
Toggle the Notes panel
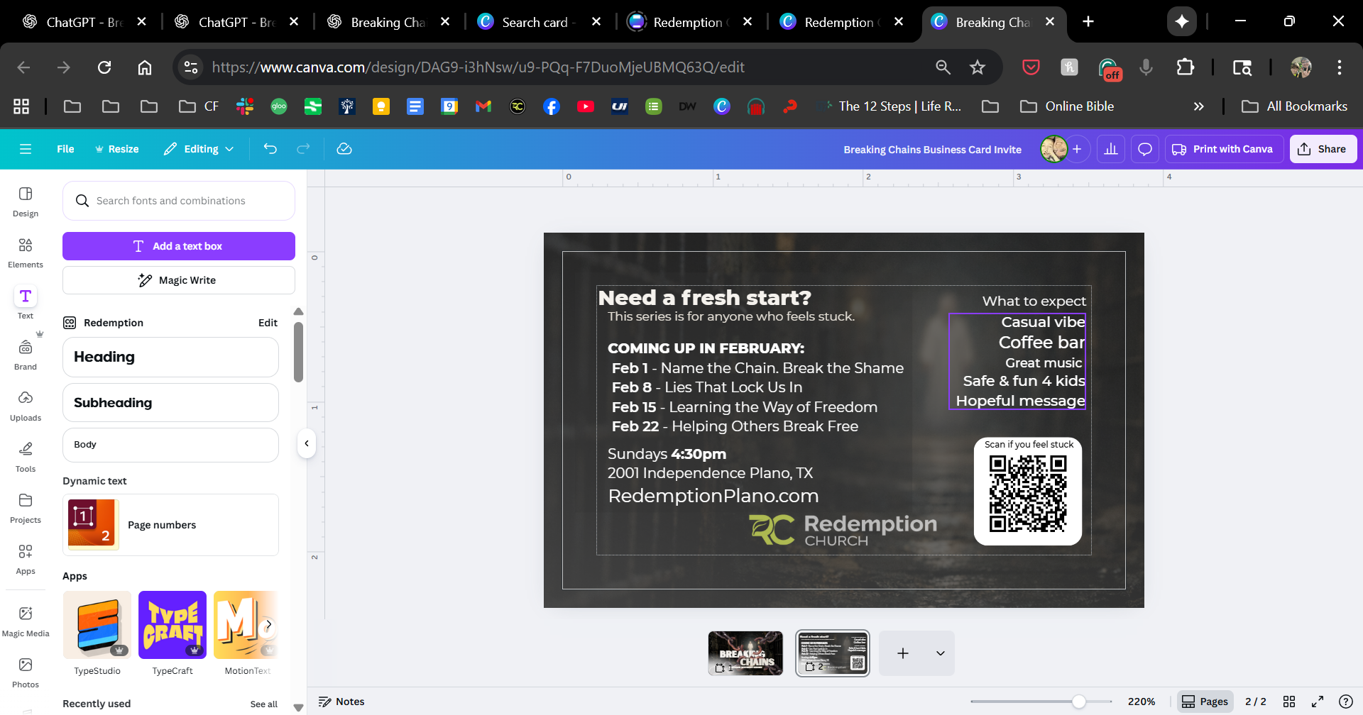click(x=341, y=702)
